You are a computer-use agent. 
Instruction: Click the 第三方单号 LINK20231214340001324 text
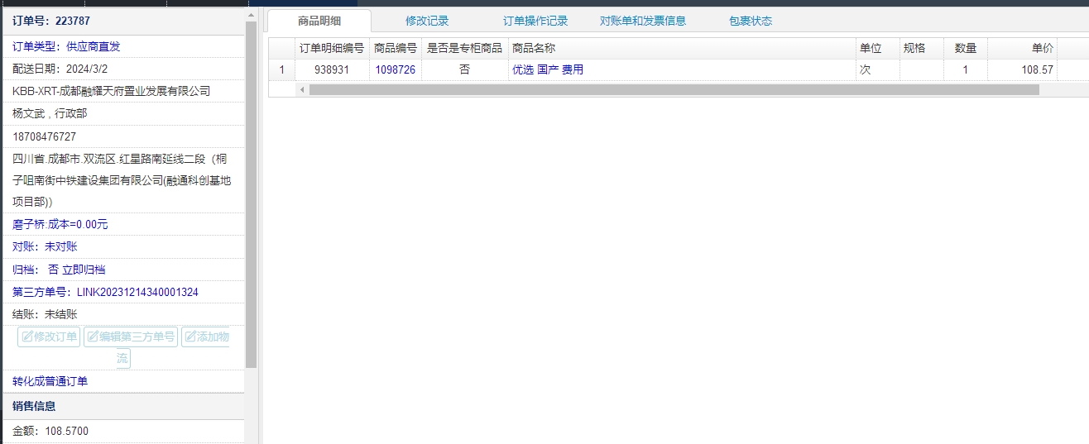coord(105,292)
